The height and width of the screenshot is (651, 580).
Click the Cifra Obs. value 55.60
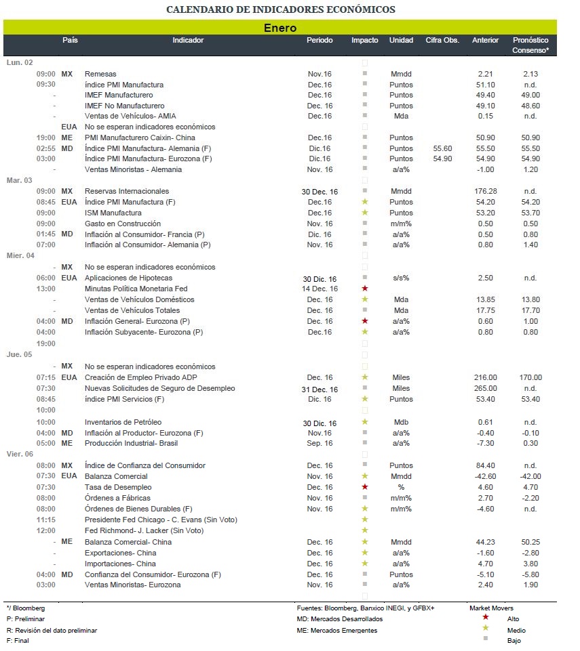(x=442, y=148)
